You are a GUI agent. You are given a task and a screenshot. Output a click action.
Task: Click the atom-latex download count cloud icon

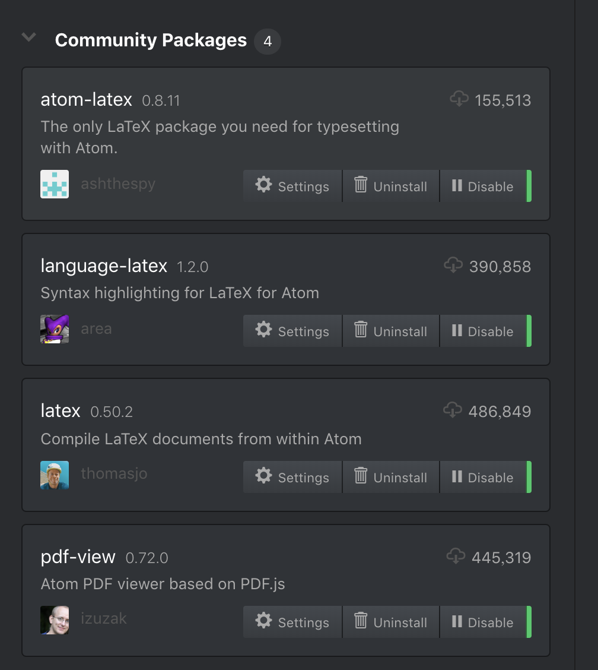pos(459,99)
